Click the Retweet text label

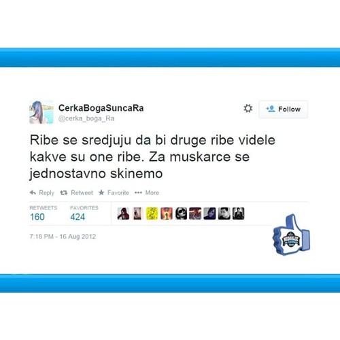coord(82,192)
